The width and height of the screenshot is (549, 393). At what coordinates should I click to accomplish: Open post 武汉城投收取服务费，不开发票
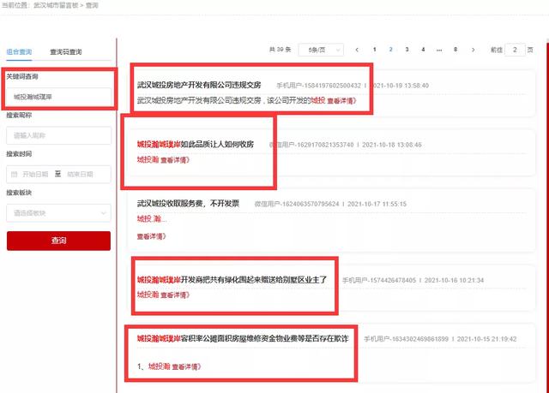(x=188, y=203)
